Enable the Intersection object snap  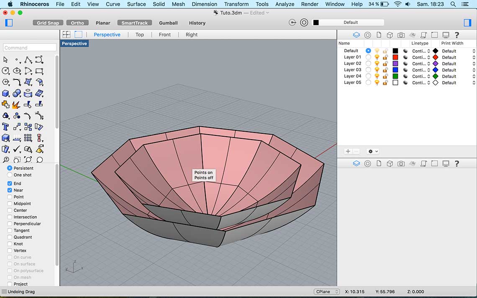[x=10, y=217]
